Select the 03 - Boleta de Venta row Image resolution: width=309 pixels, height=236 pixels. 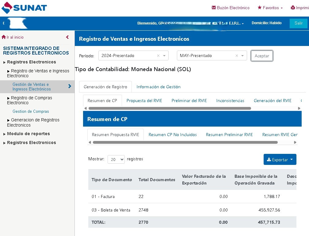click(192, 210)
